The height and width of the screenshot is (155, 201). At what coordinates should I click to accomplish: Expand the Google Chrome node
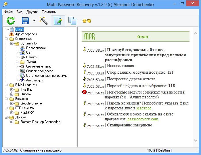12,103
